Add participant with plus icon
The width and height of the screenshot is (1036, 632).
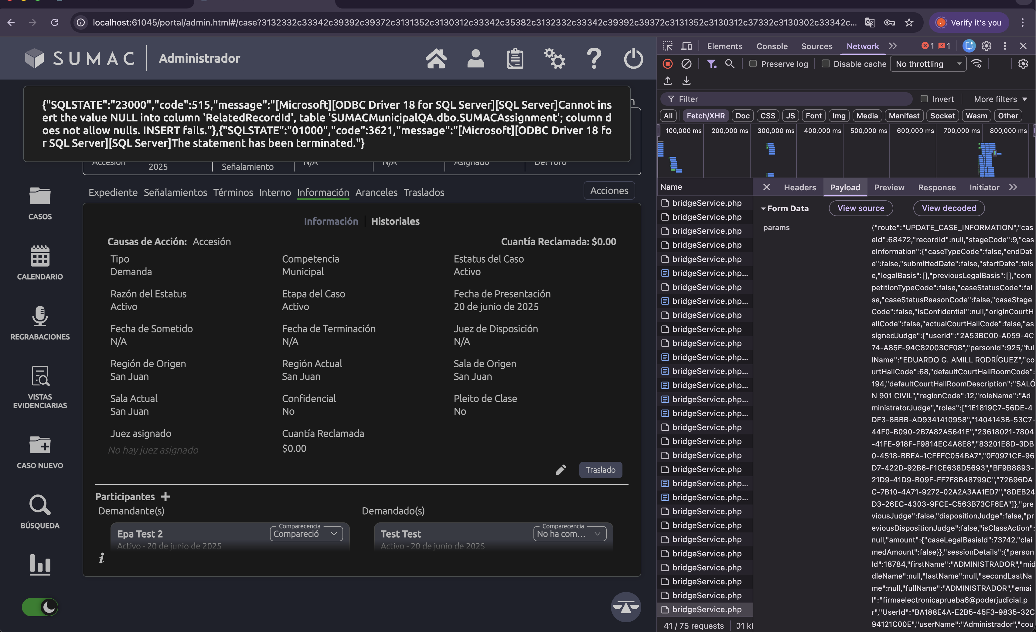coord(166,497)
